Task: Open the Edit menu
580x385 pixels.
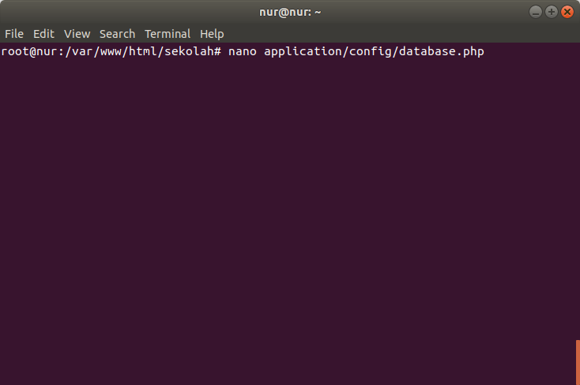Action: coord(43,34)
